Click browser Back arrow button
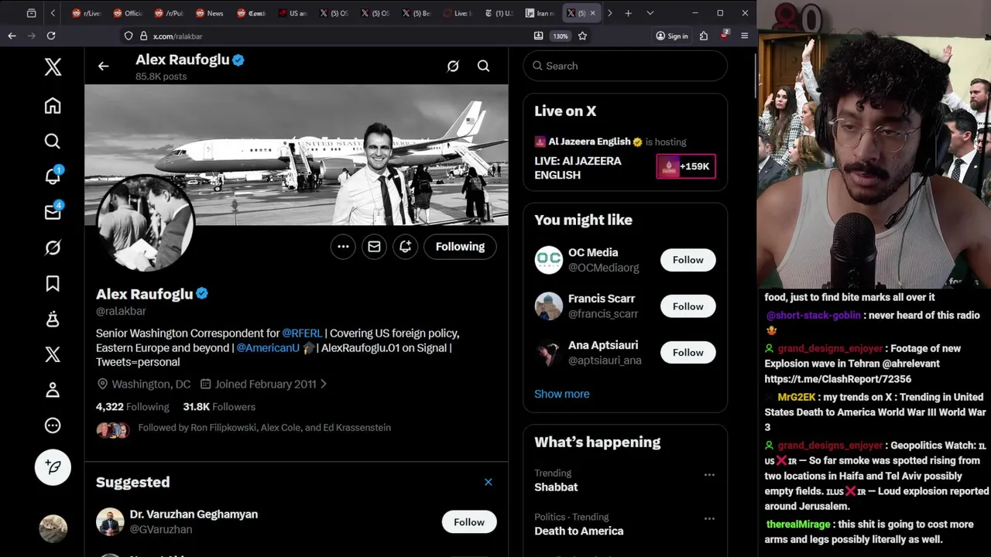The image size is (991, 557). [x=12, y=36]
